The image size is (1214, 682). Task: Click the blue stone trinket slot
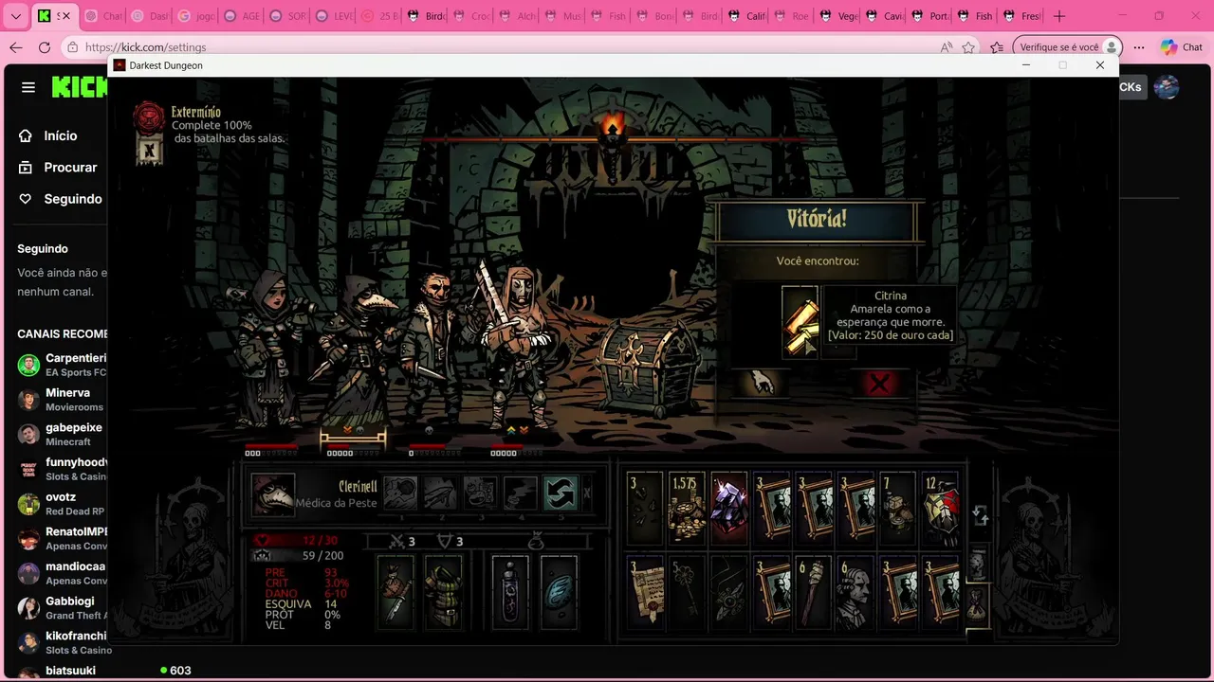tap(559, 592)
